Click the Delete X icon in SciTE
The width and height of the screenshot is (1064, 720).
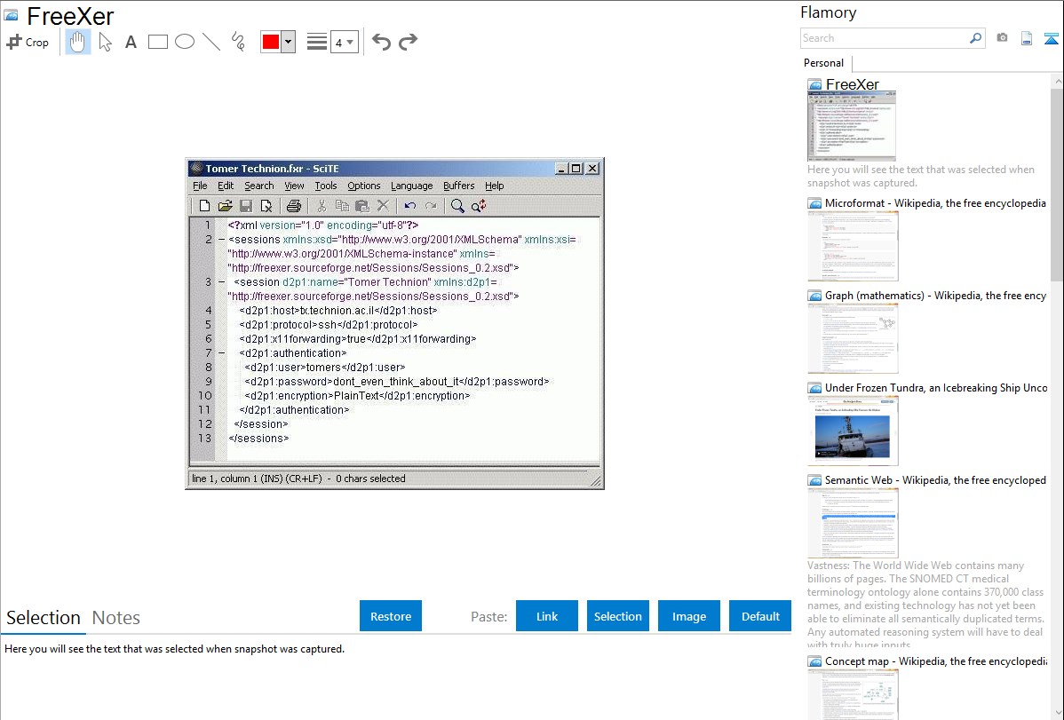[x=383, y=206]
